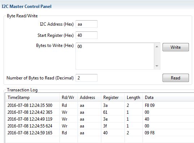
Task: Select the read entry with data 09 F8
Action: coord(100,133)
